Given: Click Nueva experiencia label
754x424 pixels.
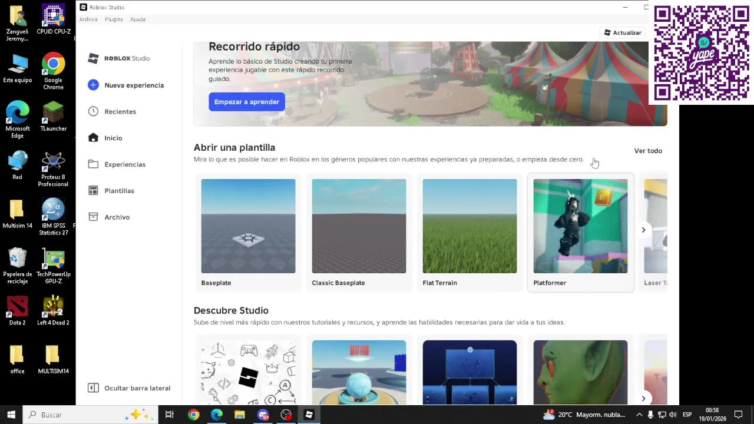Looking at the screenshot, I should [x=134, y=85].
